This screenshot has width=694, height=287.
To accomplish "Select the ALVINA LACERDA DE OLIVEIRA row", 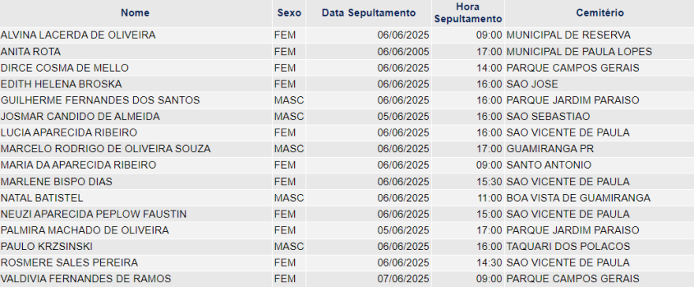I will (347, 35).
